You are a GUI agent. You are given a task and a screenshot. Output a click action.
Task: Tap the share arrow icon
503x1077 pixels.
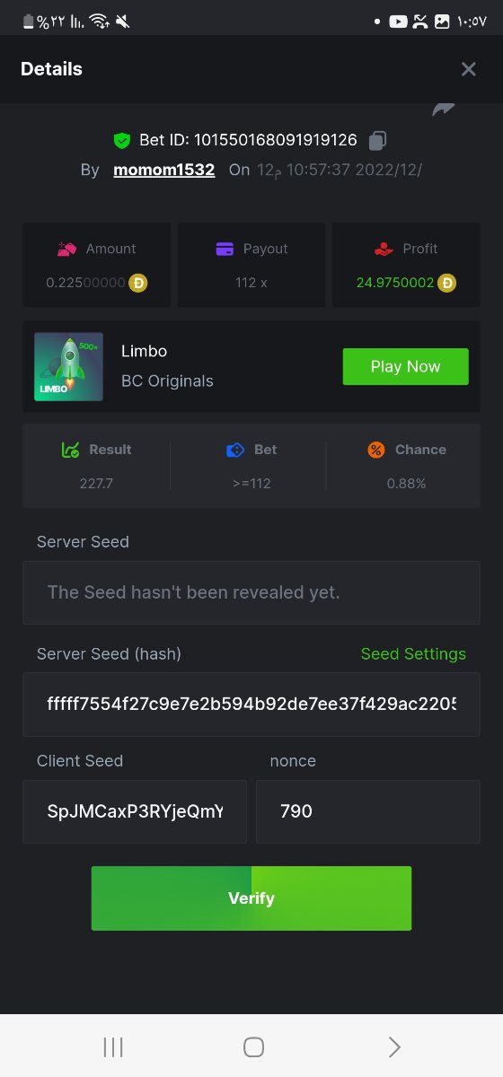pyautogui.click(x=444, y=109)
